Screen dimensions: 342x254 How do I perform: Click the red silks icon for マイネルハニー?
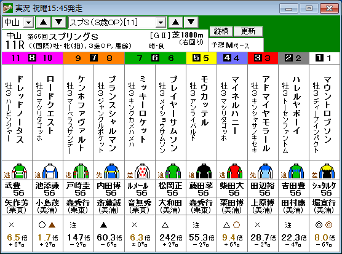click(x=235, y=171)
